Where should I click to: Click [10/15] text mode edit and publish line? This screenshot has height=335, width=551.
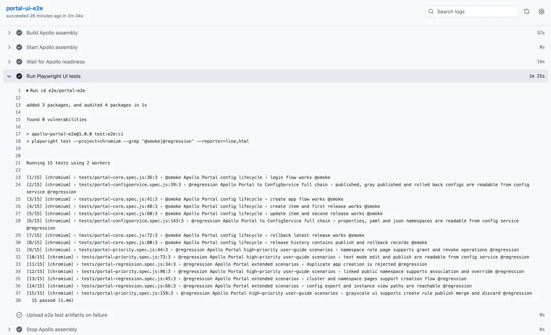[x=278, y=257]
